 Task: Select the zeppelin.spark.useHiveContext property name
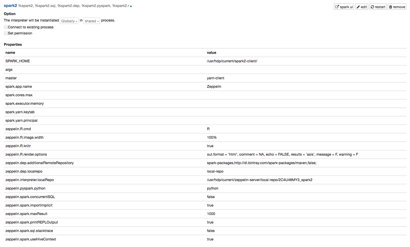pos(31,239)
